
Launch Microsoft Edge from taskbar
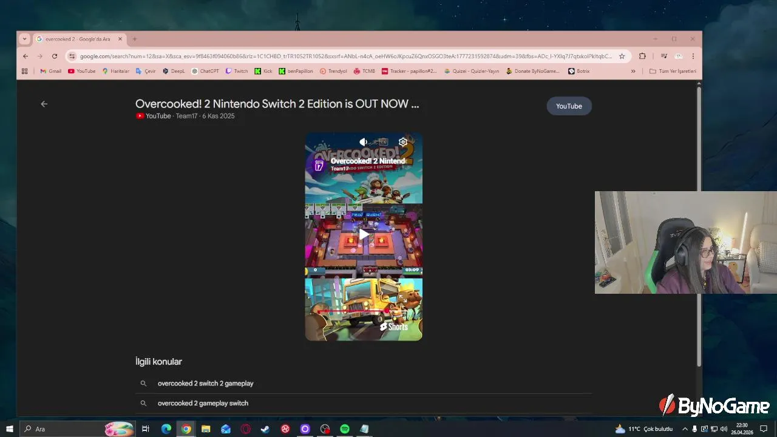pos(166,429)
